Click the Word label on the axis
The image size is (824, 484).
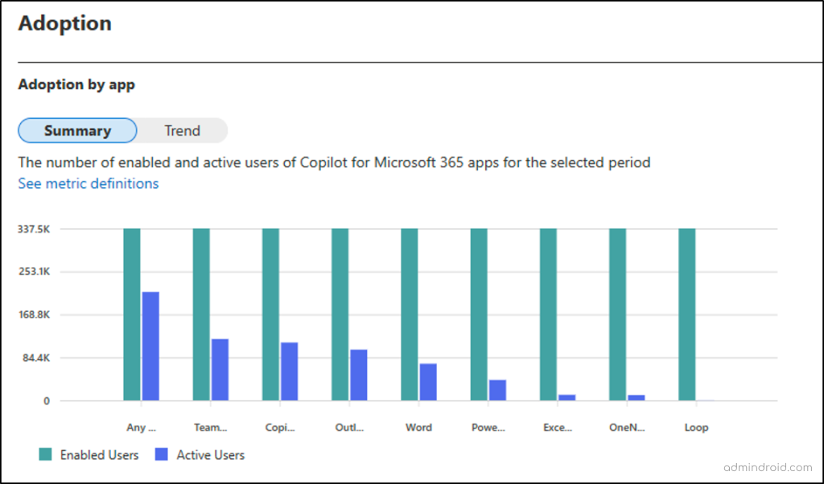[x=418, y=428]
